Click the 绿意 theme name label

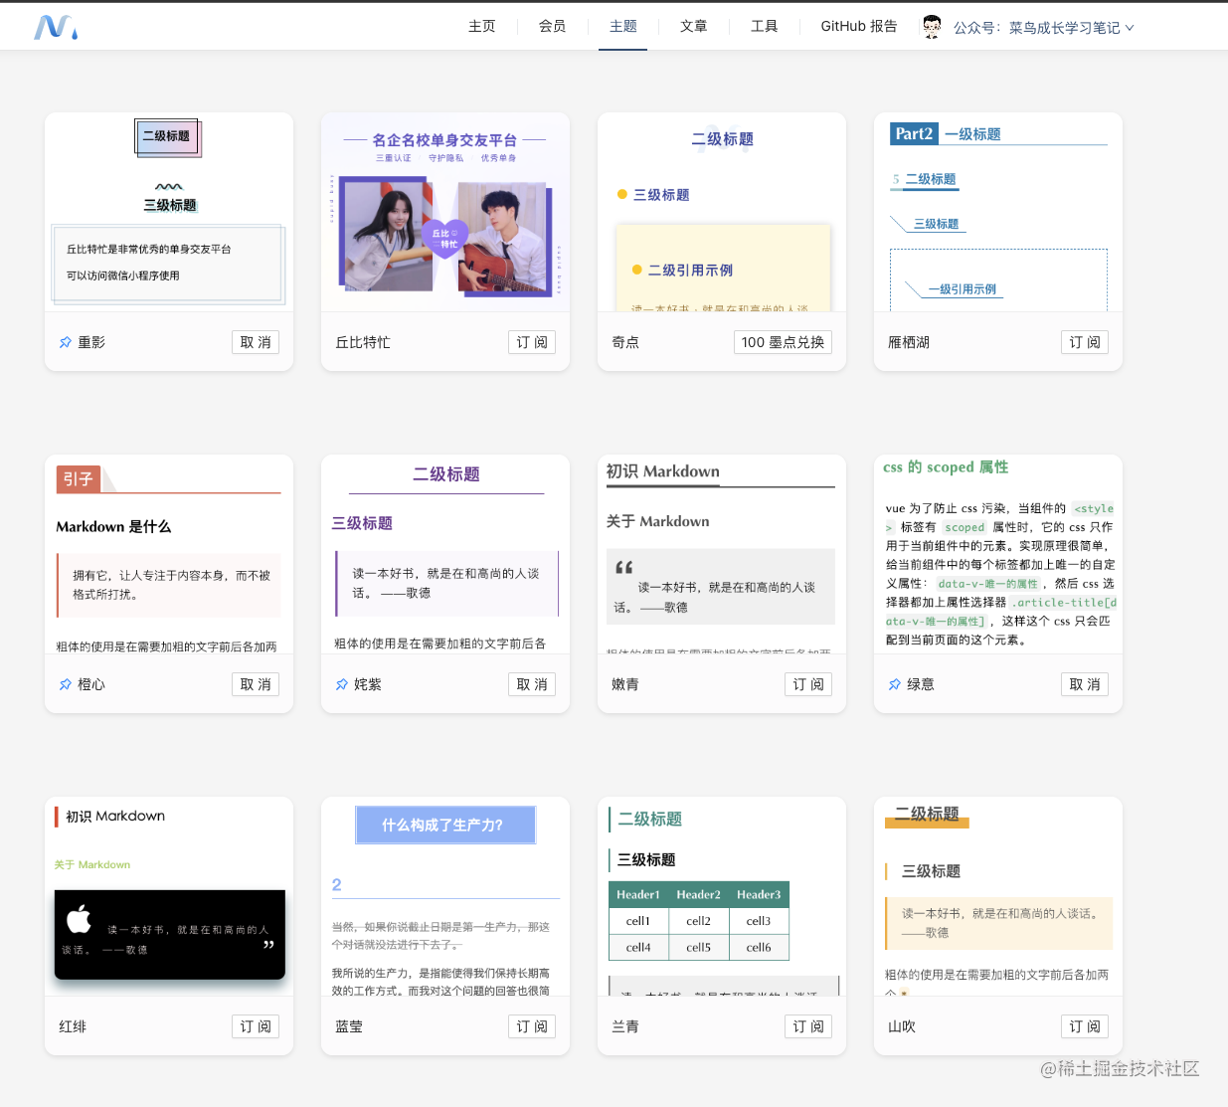point(921,684)
